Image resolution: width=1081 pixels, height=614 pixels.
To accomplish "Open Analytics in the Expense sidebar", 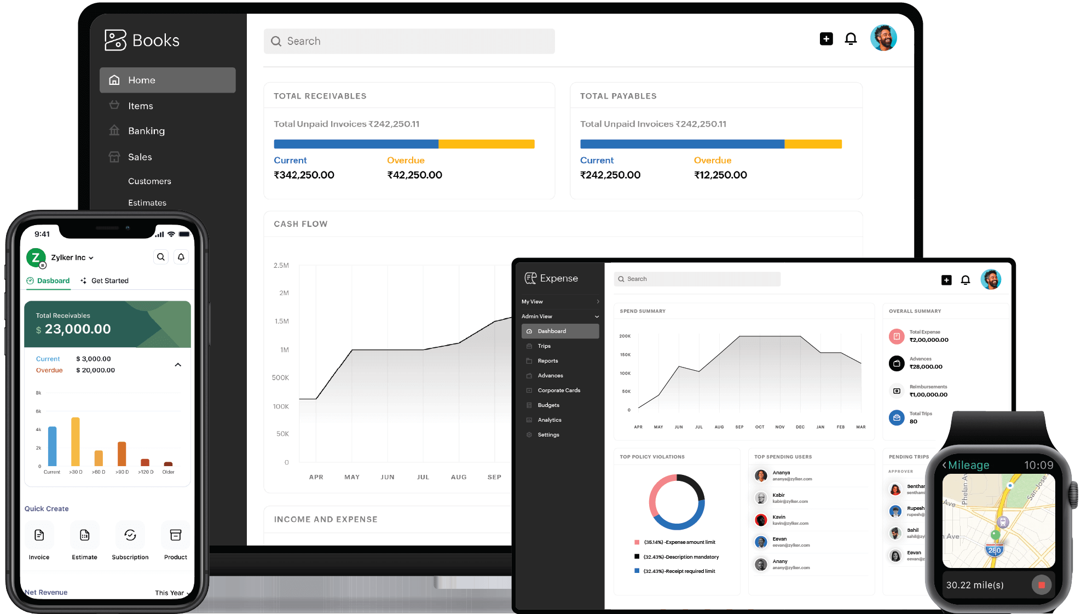I will pyautogui.click(x=549, y=420).
